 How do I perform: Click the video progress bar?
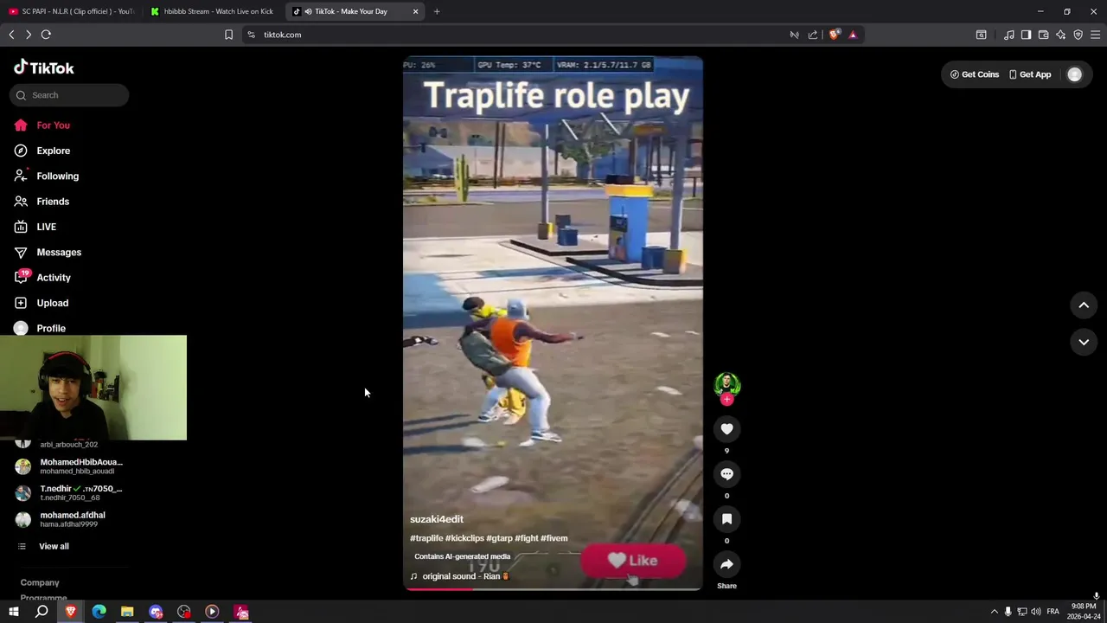click(553, 589)
